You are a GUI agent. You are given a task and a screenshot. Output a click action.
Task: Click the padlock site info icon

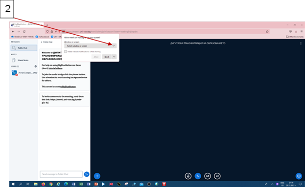tap(52, 32)
